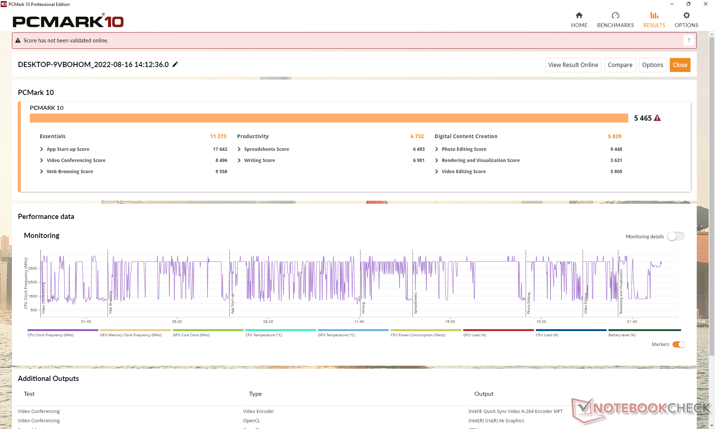Click the Compare button
Viewport: 715px width, 429px height.
[620, 65]
